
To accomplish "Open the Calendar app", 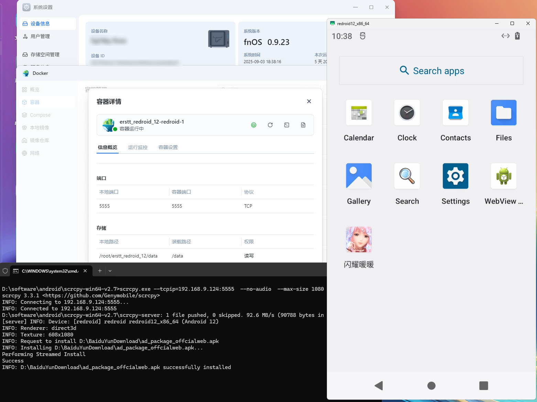I will coord(359,113).
